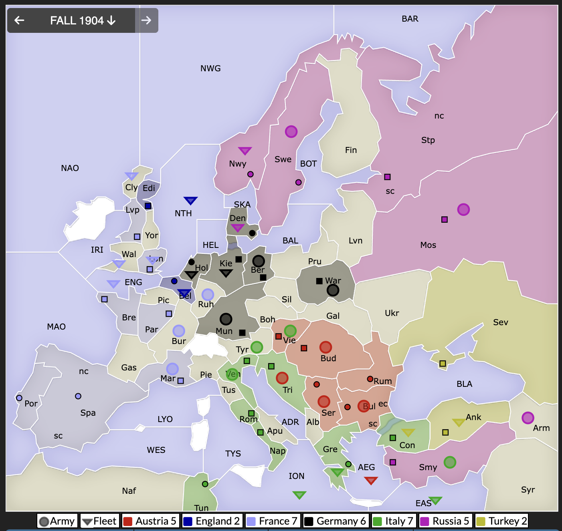Select the Italian army in Vienna
Image resolution: width=562 pixels, height=531 pixels.
tap(290, 331)
